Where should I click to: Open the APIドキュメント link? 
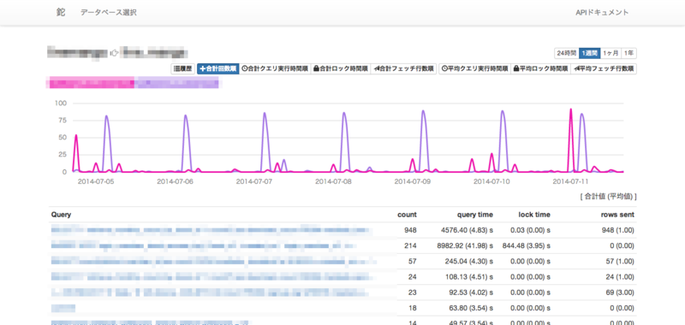(x=602, y=13)
